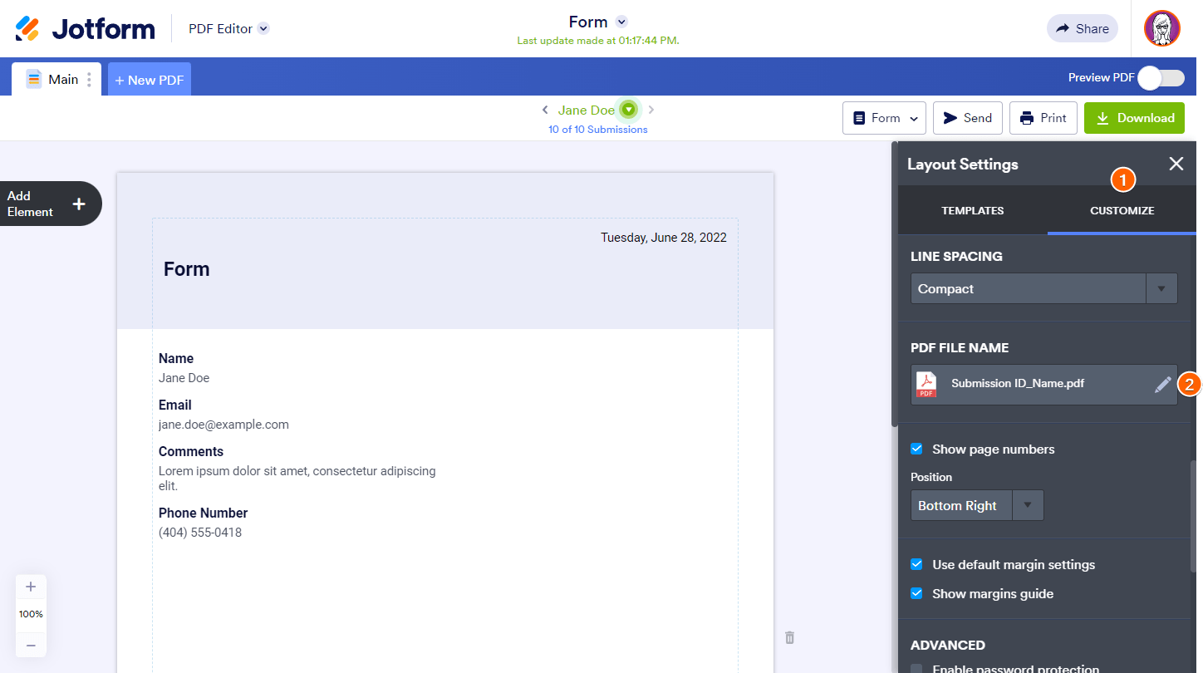Screen dimensions: 1203x673
Task: Switch to the TEMPLATES tab
Action: pos(973,210)
